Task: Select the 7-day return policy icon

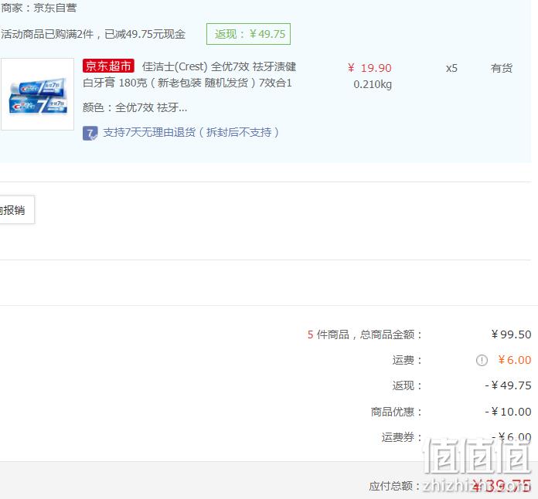Action: [x=90, y=133]
